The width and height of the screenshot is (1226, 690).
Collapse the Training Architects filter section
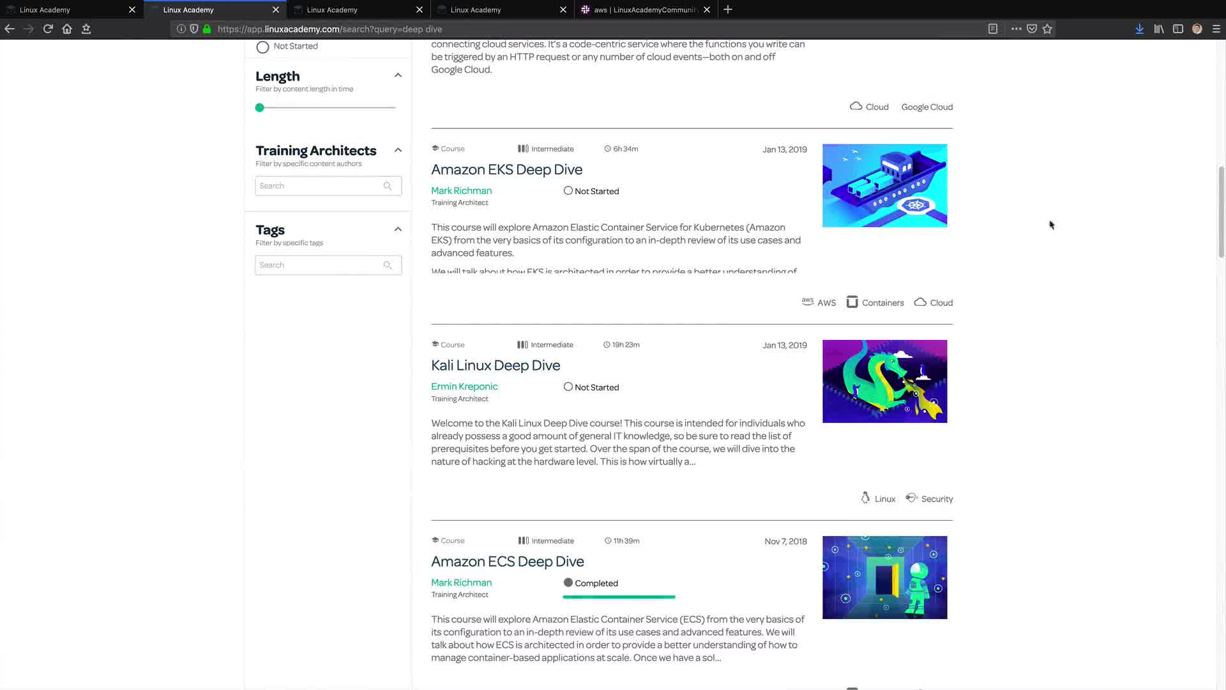pyautogui.click(x=398, y=150)
